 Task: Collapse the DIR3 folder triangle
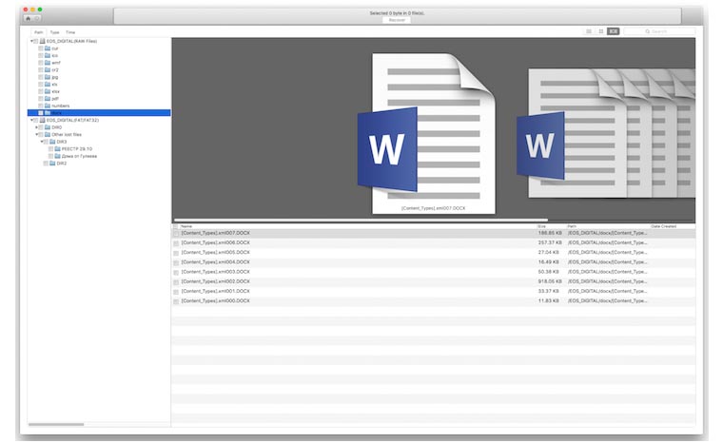42,142
